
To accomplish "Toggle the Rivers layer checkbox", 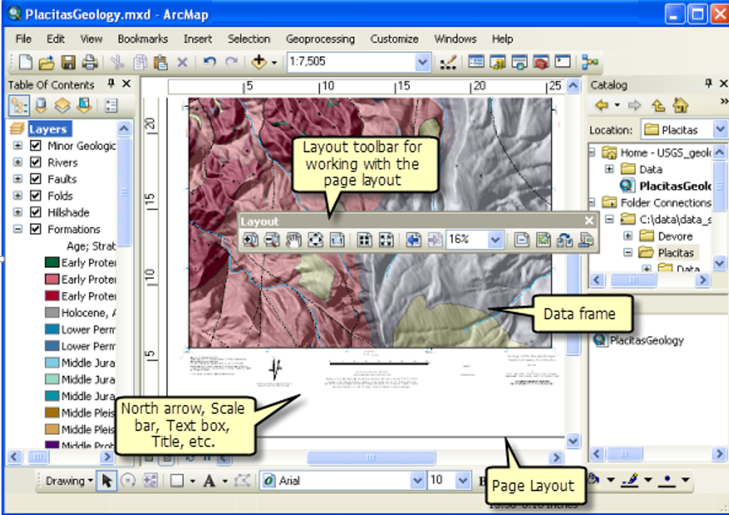I will [x=35, y=163].
